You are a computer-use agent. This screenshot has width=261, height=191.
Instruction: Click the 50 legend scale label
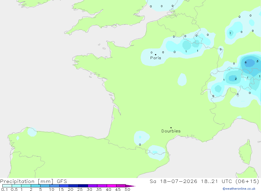(127, 189)
